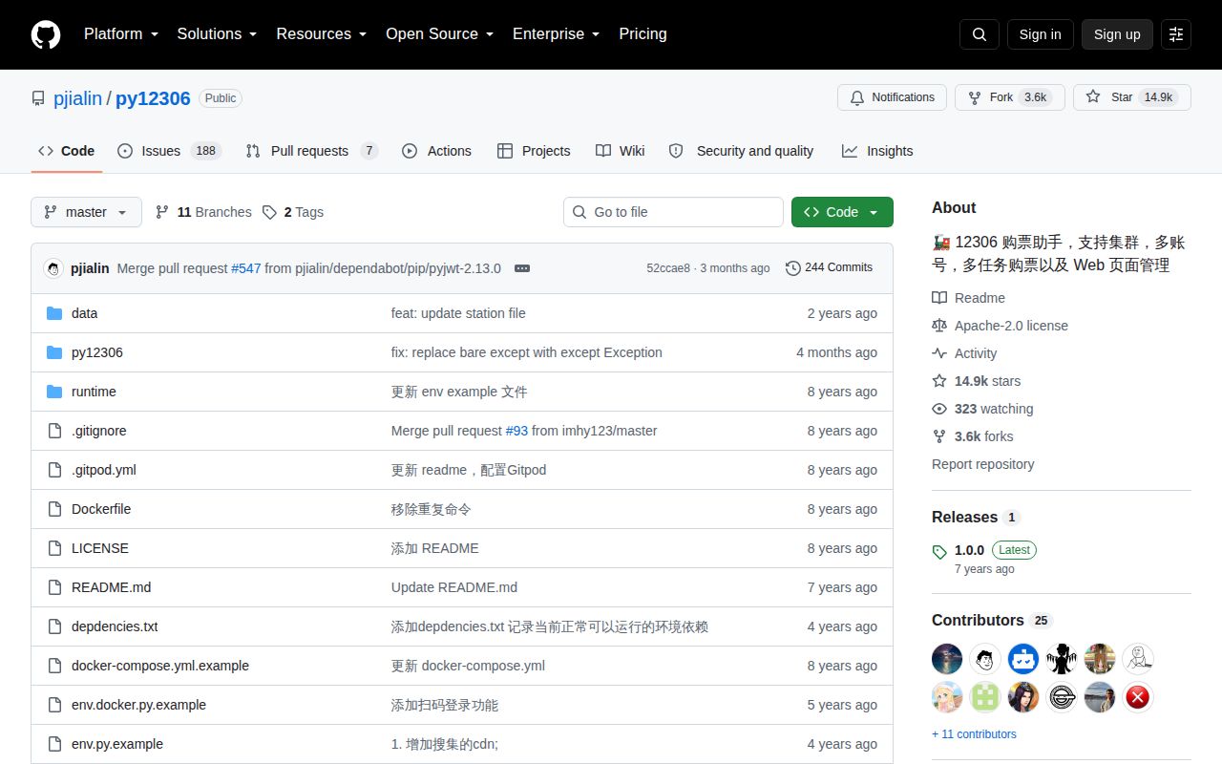Click the pulse icon beside Activity

coord(939,353)
